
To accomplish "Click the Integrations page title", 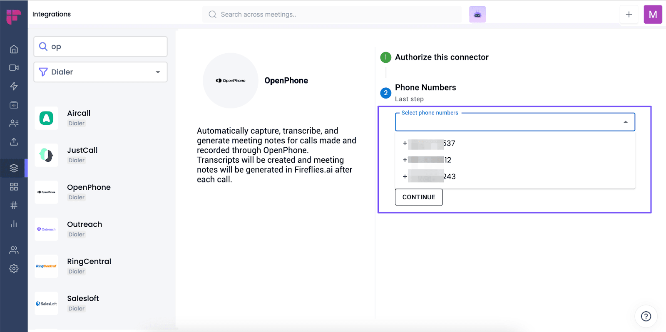I will tap(52, 14).
